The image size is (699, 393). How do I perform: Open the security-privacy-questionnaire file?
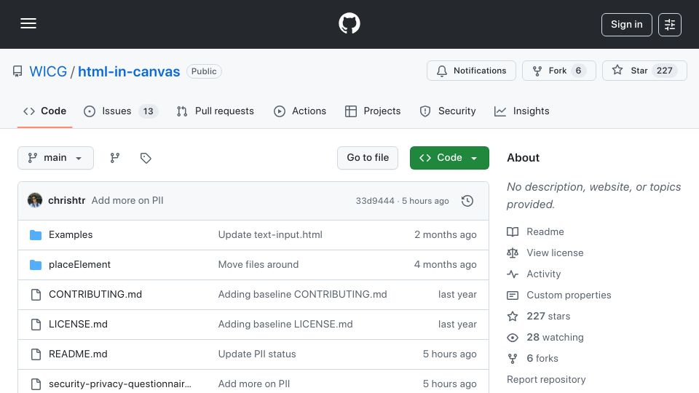point(120,384)
